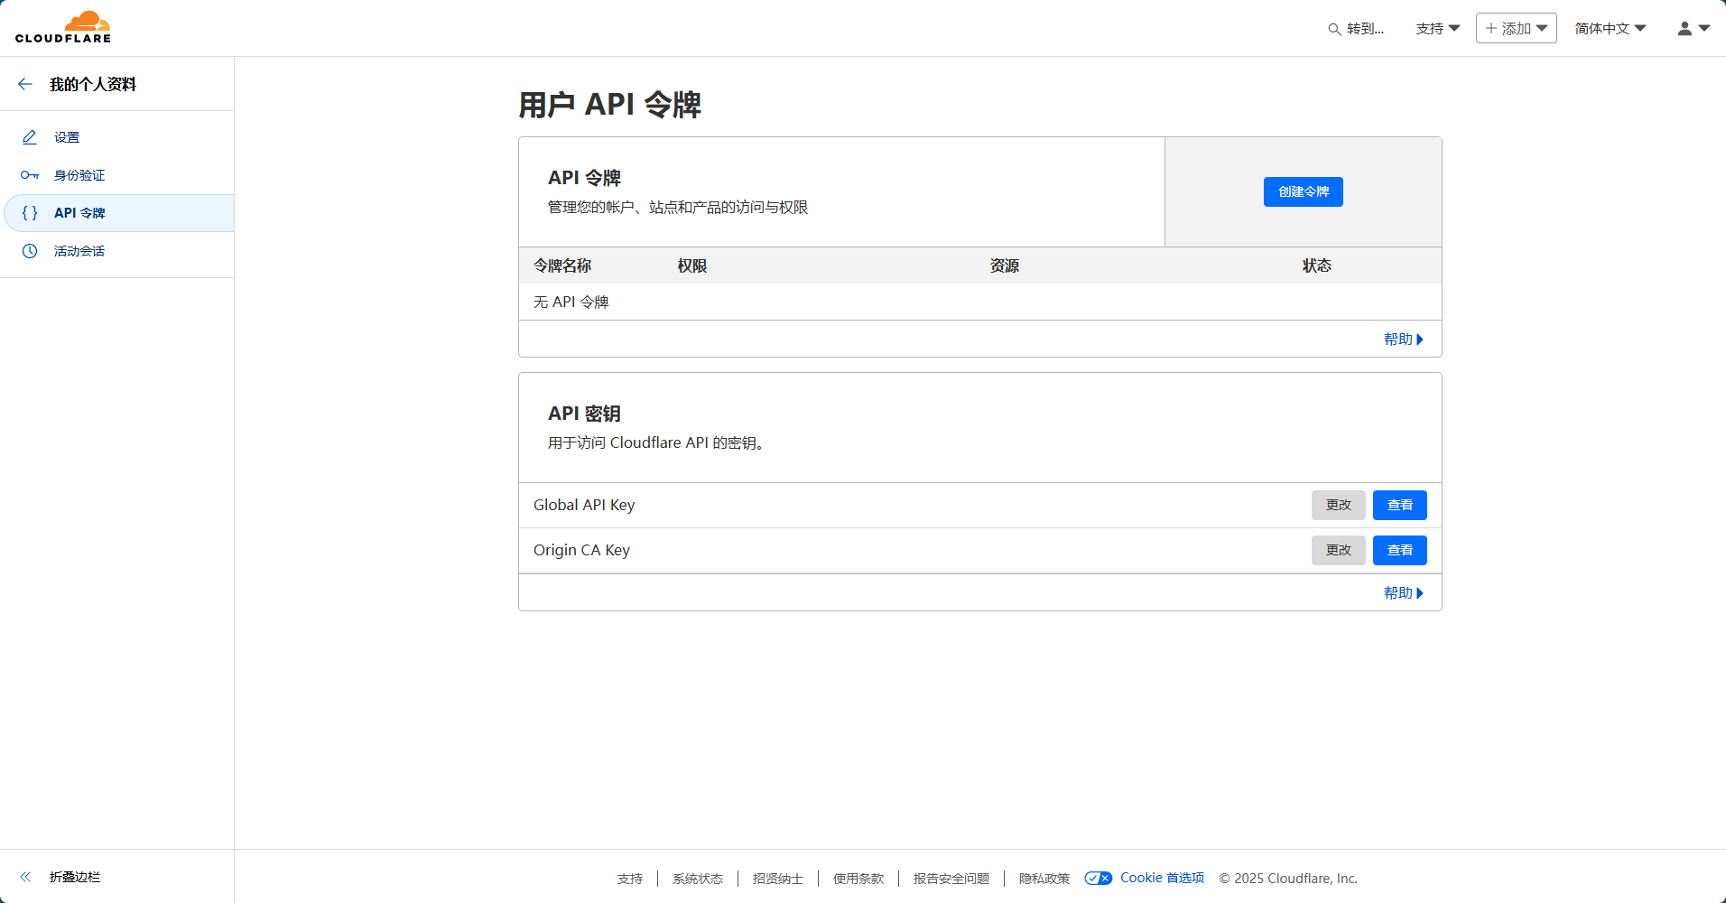
Task: Open the user account avatar menu
Action: pos(1694,28)
